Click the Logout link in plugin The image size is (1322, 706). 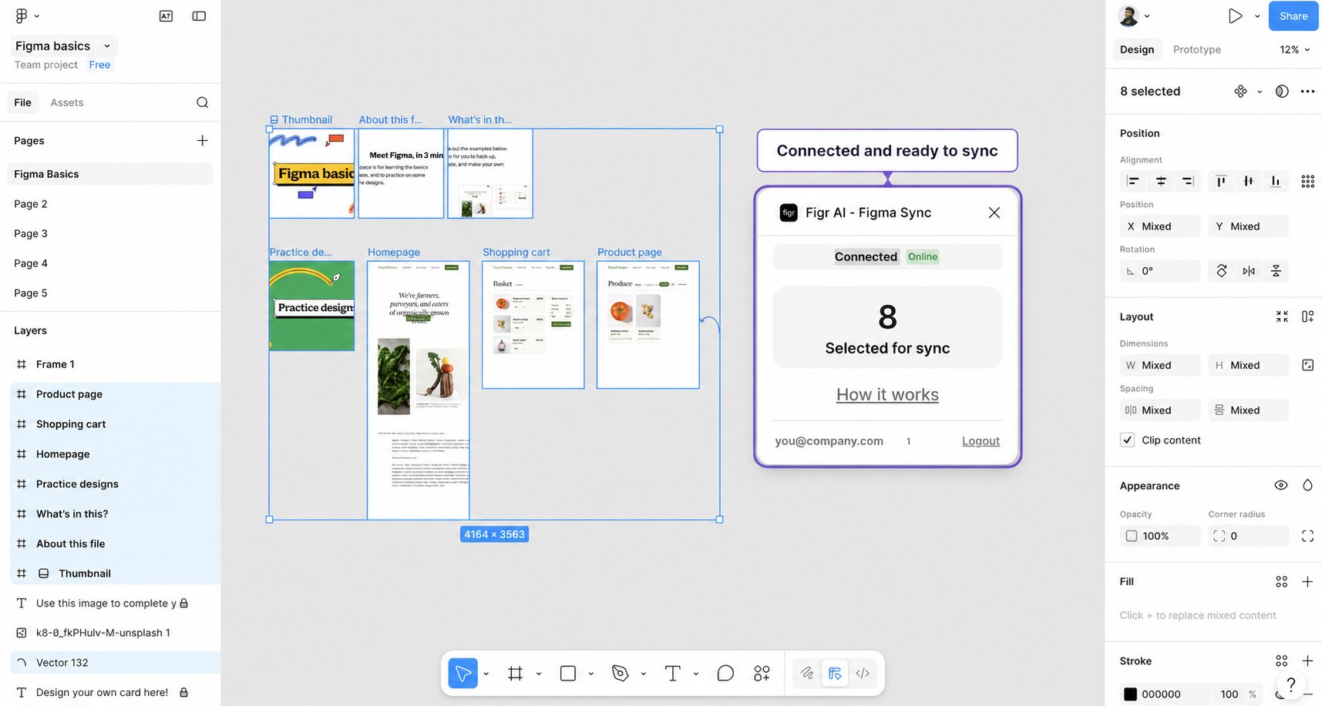pyautogui.click(x=981, y=440)
